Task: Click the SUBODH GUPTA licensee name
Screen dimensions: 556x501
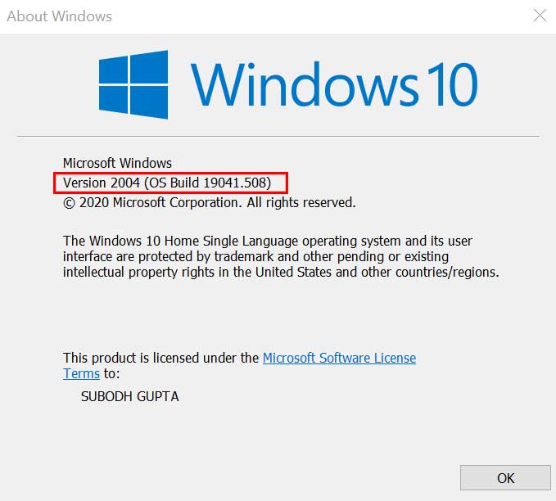Action: pyautogui.click(x=129, y=397)
